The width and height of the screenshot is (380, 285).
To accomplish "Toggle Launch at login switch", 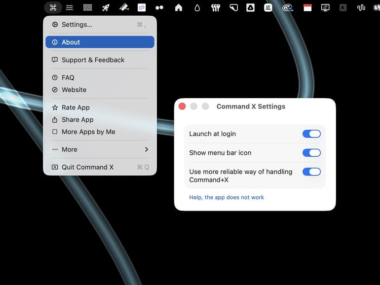I will click(x=311, y=134).
